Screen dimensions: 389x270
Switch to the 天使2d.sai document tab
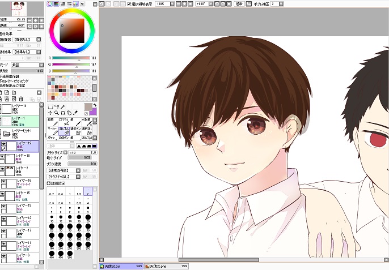tap(121, 266)
